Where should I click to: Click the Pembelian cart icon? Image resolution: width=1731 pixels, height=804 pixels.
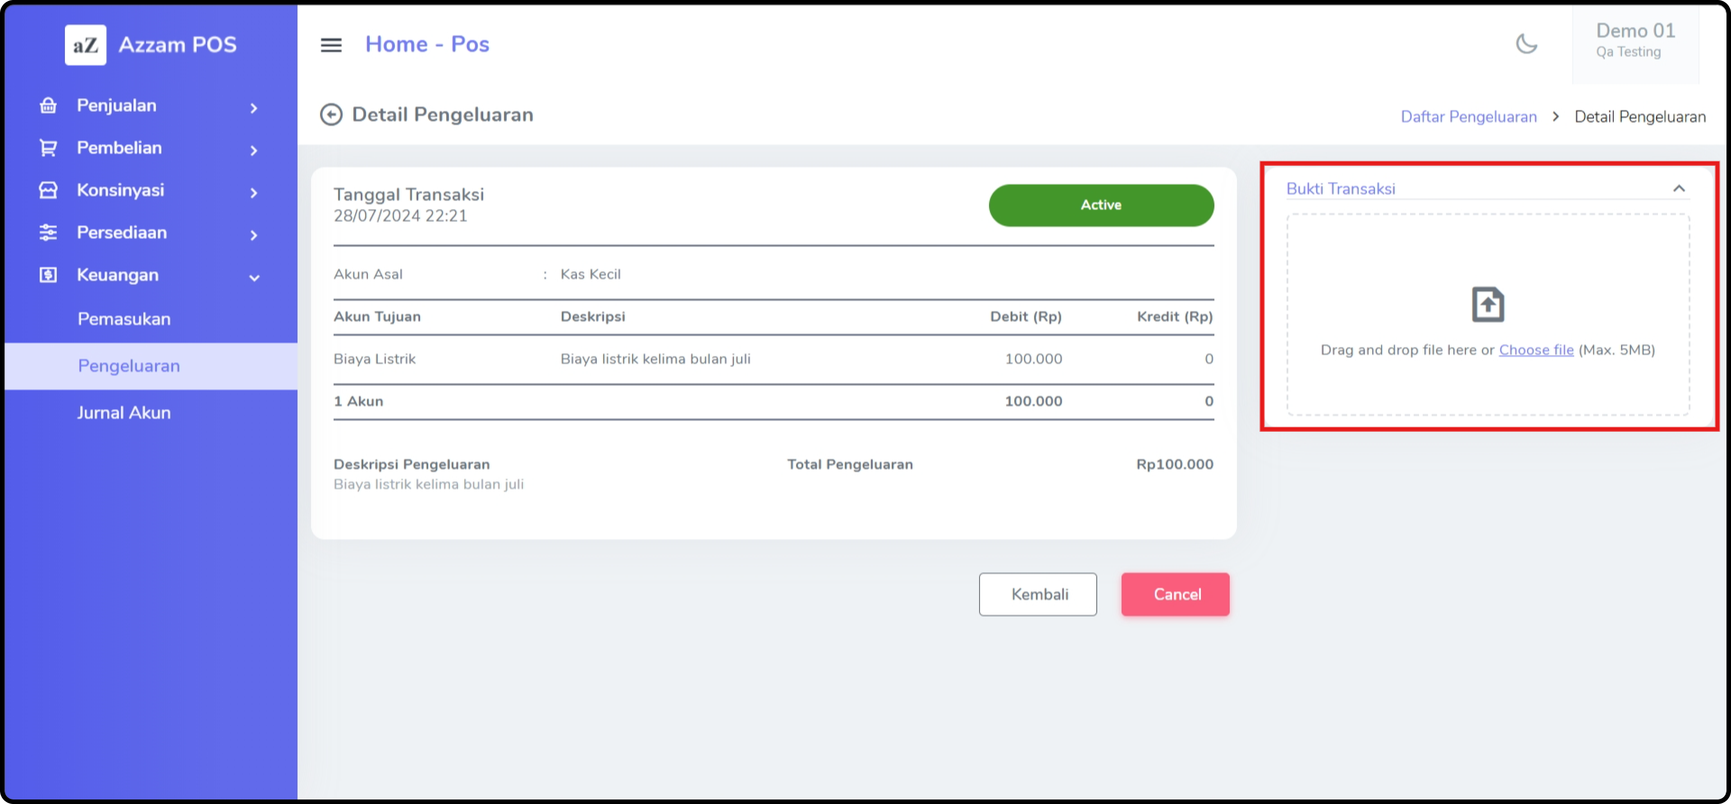coord(48,148)
